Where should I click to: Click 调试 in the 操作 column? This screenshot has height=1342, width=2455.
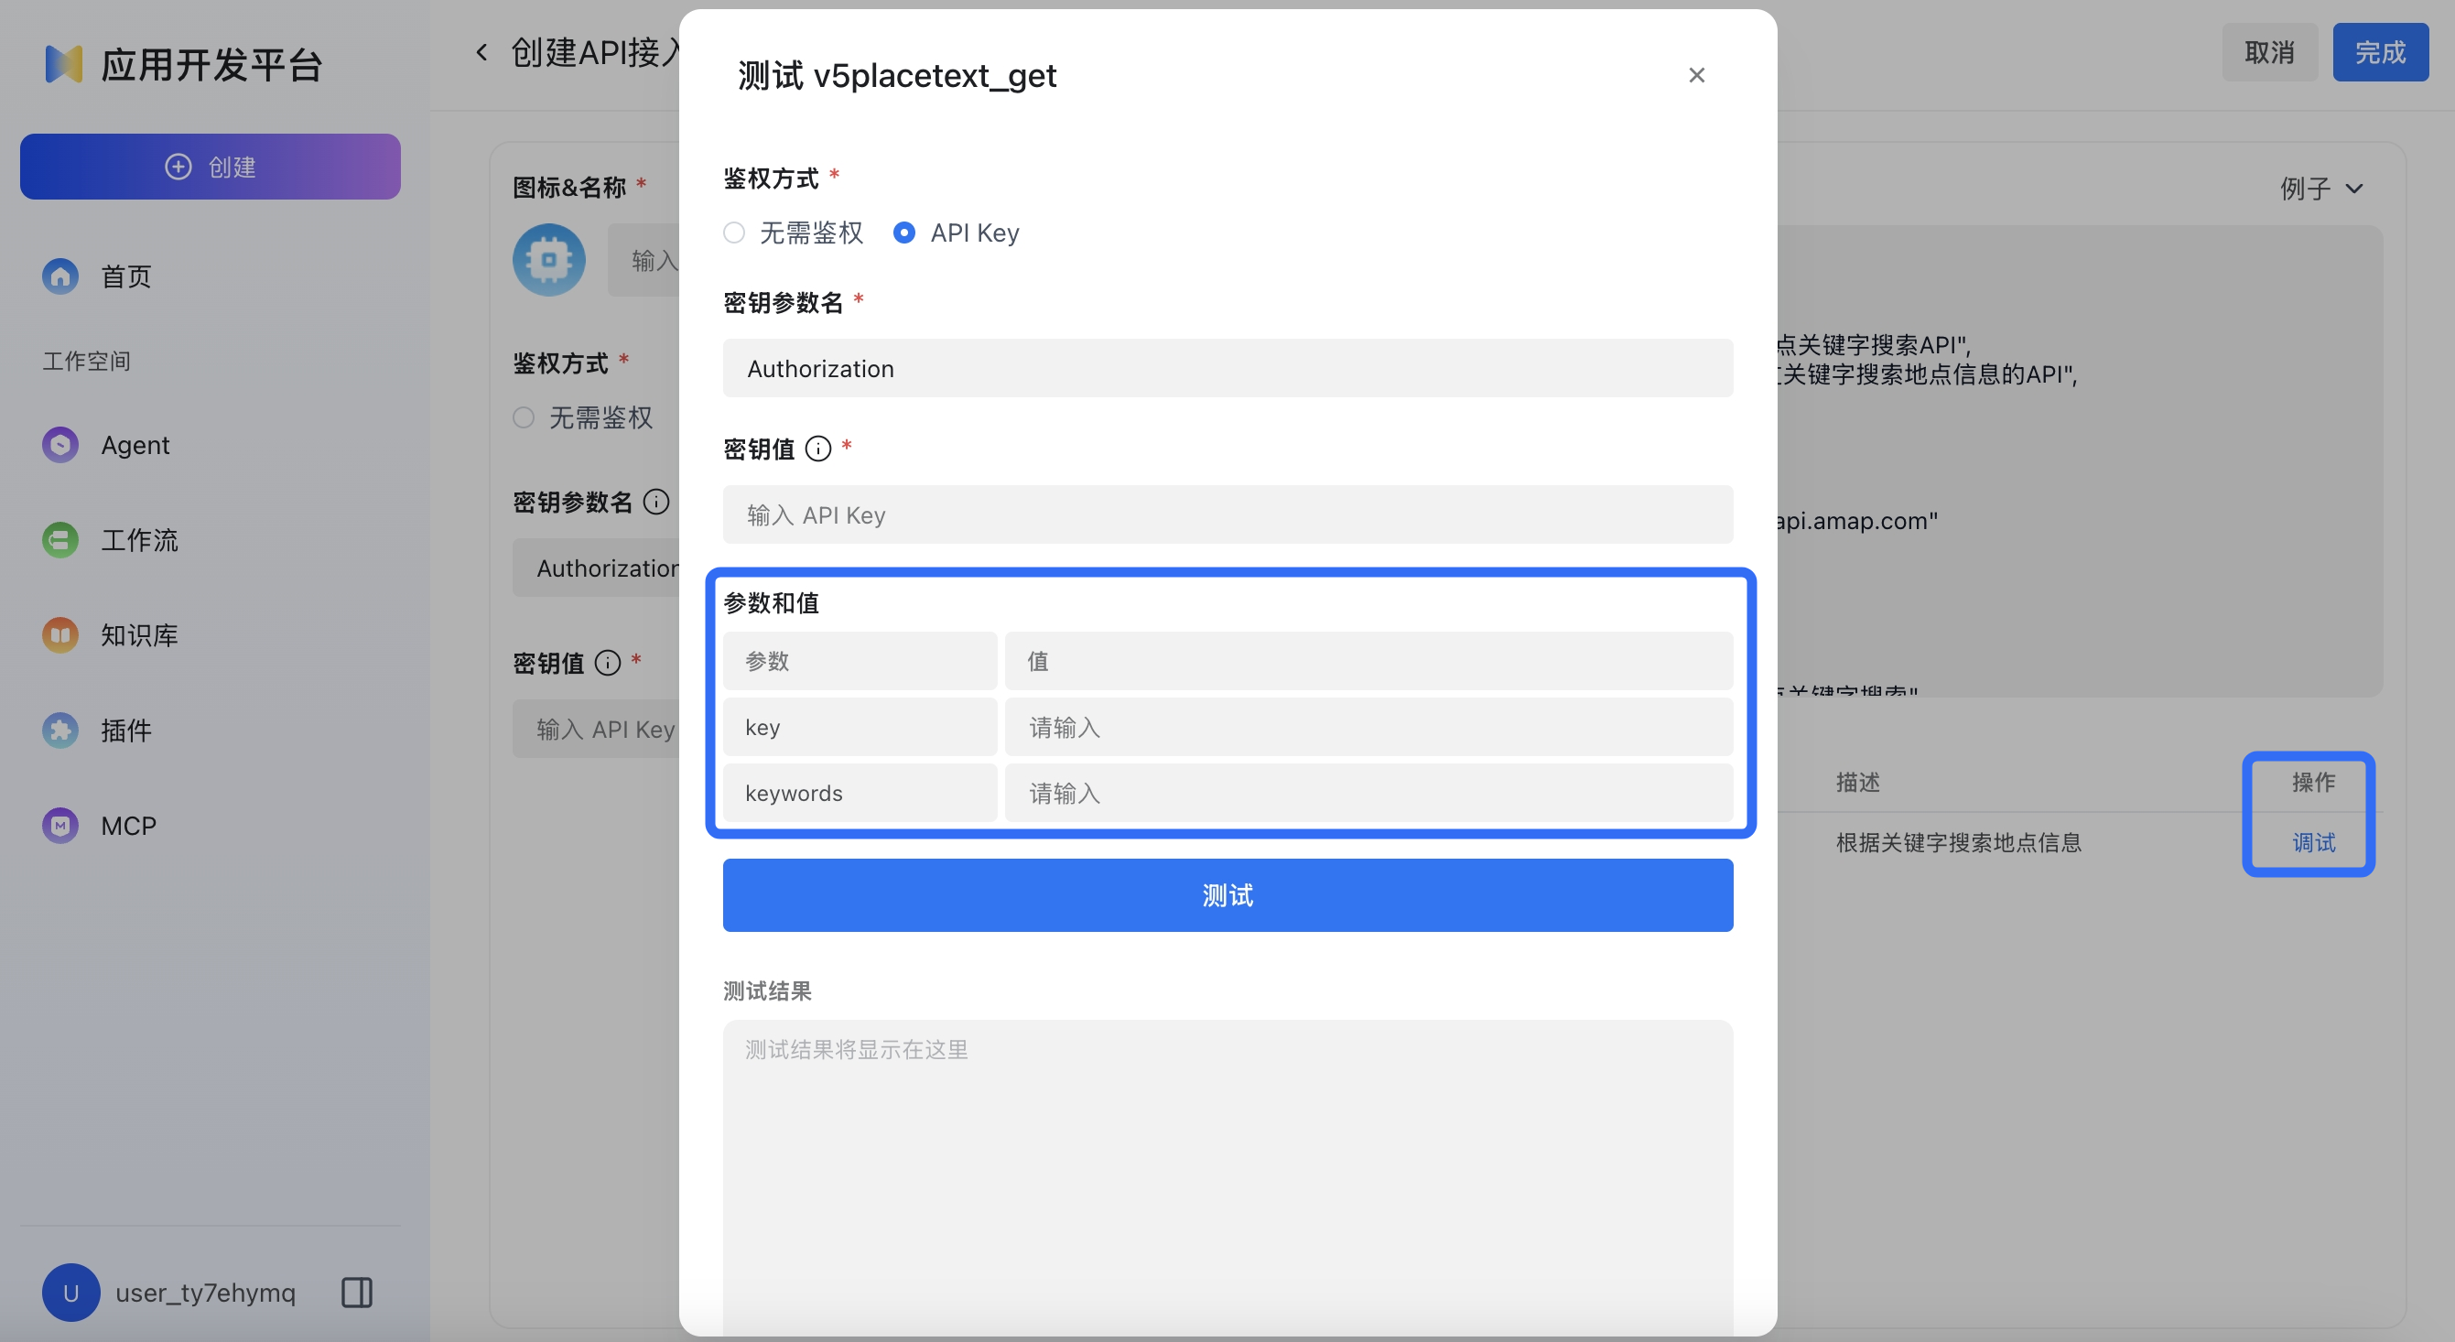[x=2313, y=842]
